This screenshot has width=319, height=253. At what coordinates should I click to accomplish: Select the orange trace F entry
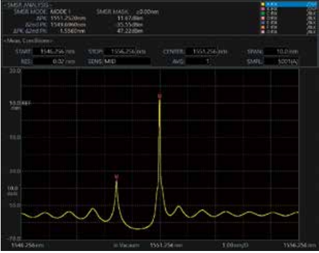[x=289, y=27]
